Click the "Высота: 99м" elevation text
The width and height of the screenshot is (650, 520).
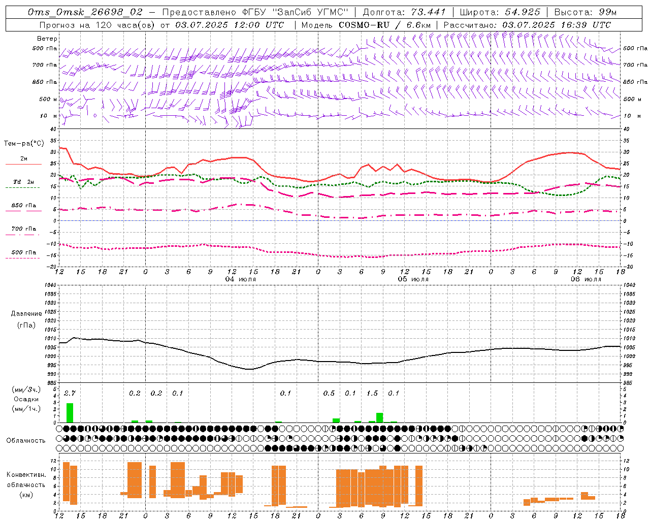(x=586, y=12)
